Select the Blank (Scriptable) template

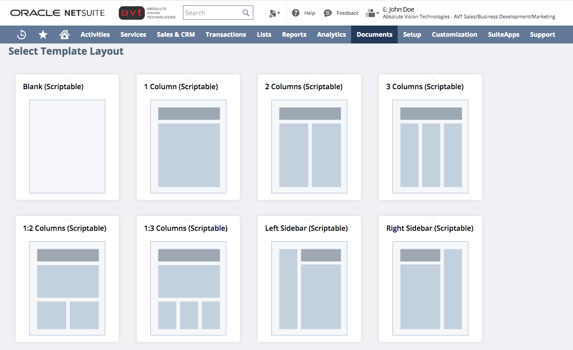67,147
